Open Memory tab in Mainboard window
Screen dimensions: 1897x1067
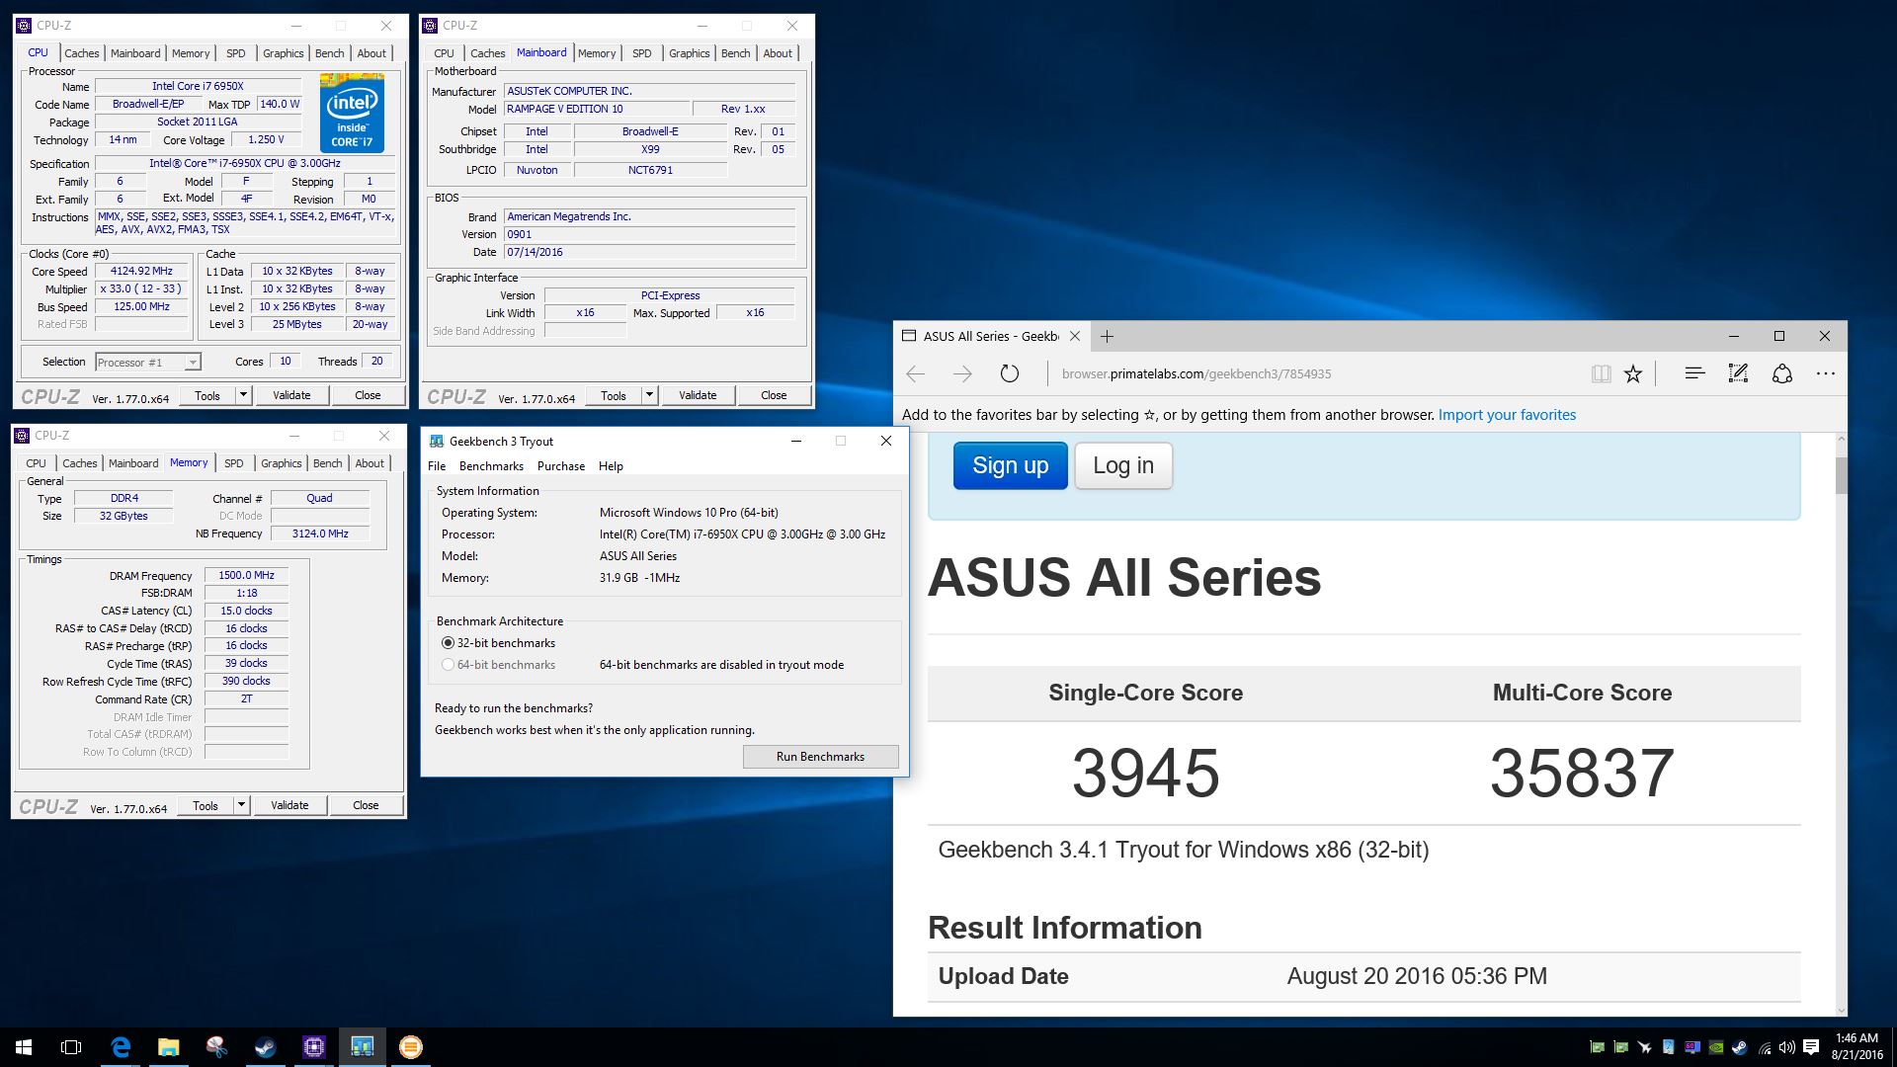pyautogui.click(x=597, y=53)
